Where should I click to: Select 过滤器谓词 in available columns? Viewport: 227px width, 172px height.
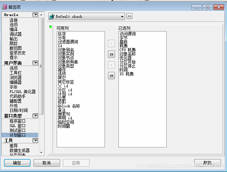click(68, 42)
